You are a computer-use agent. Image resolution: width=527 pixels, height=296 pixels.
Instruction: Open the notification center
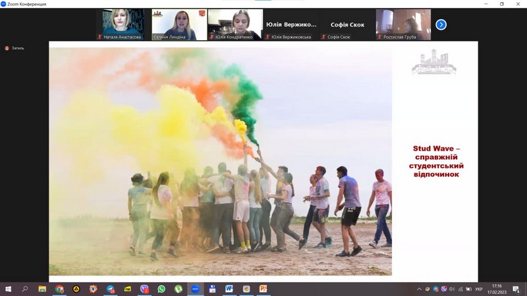516,289
